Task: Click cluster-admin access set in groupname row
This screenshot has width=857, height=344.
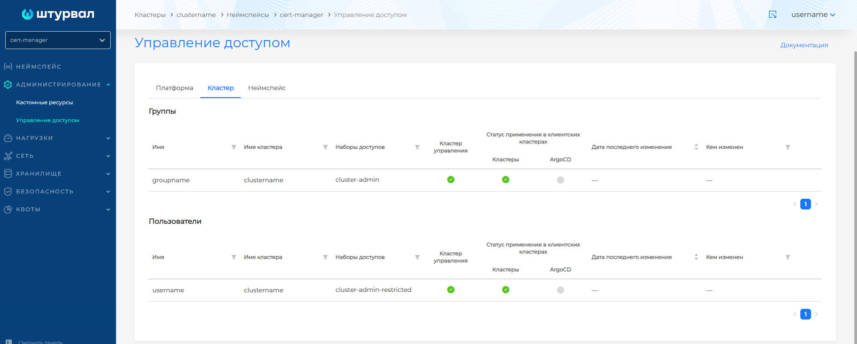Action: tap(357, 180)
